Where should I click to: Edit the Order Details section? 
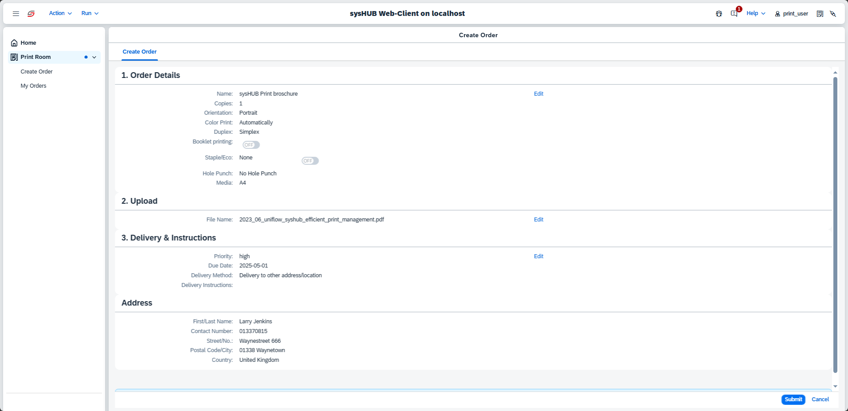coord(538,94)
